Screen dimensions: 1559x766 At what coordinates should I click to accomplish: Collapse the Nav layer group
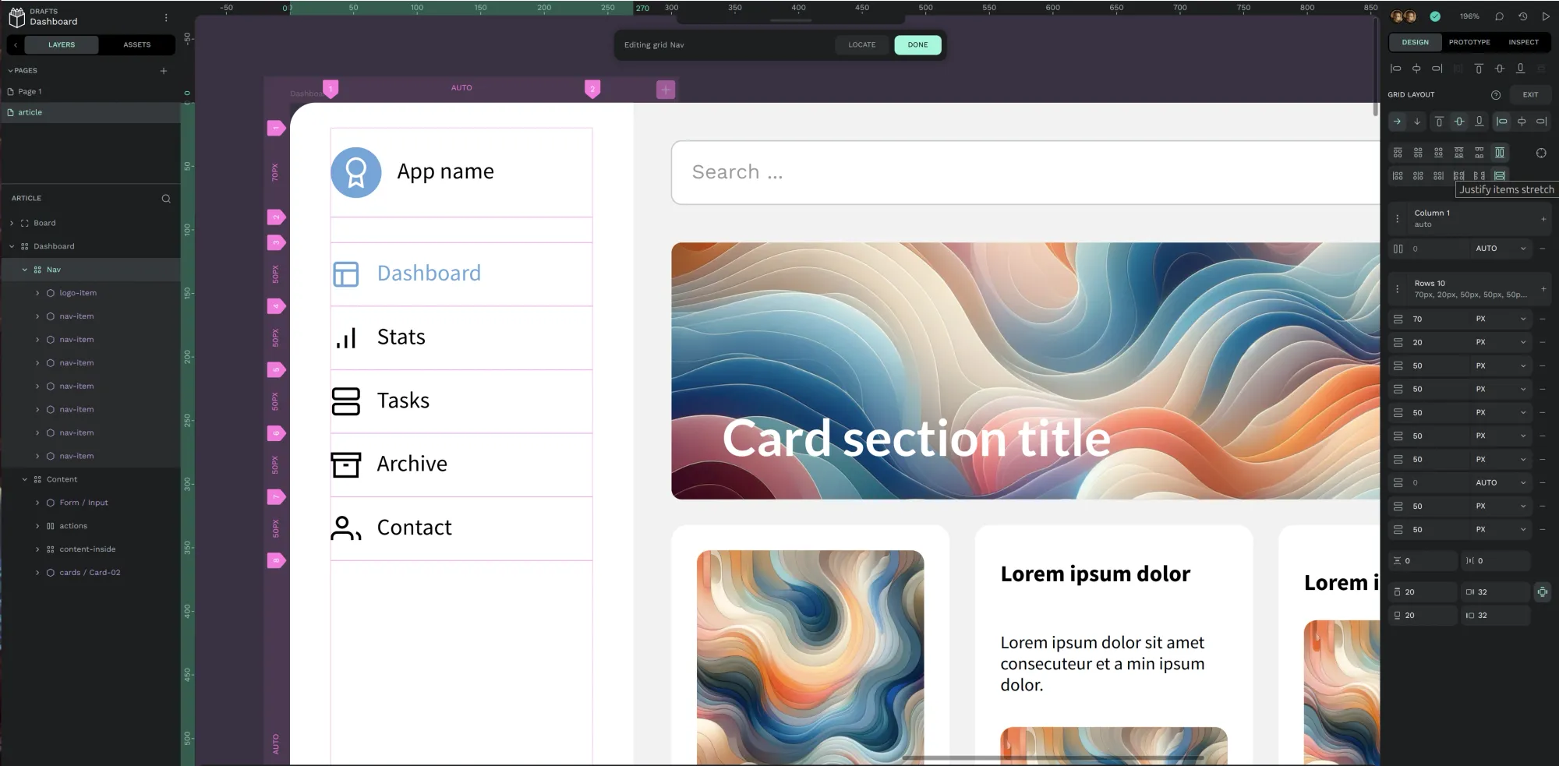(x=25, y=270)
